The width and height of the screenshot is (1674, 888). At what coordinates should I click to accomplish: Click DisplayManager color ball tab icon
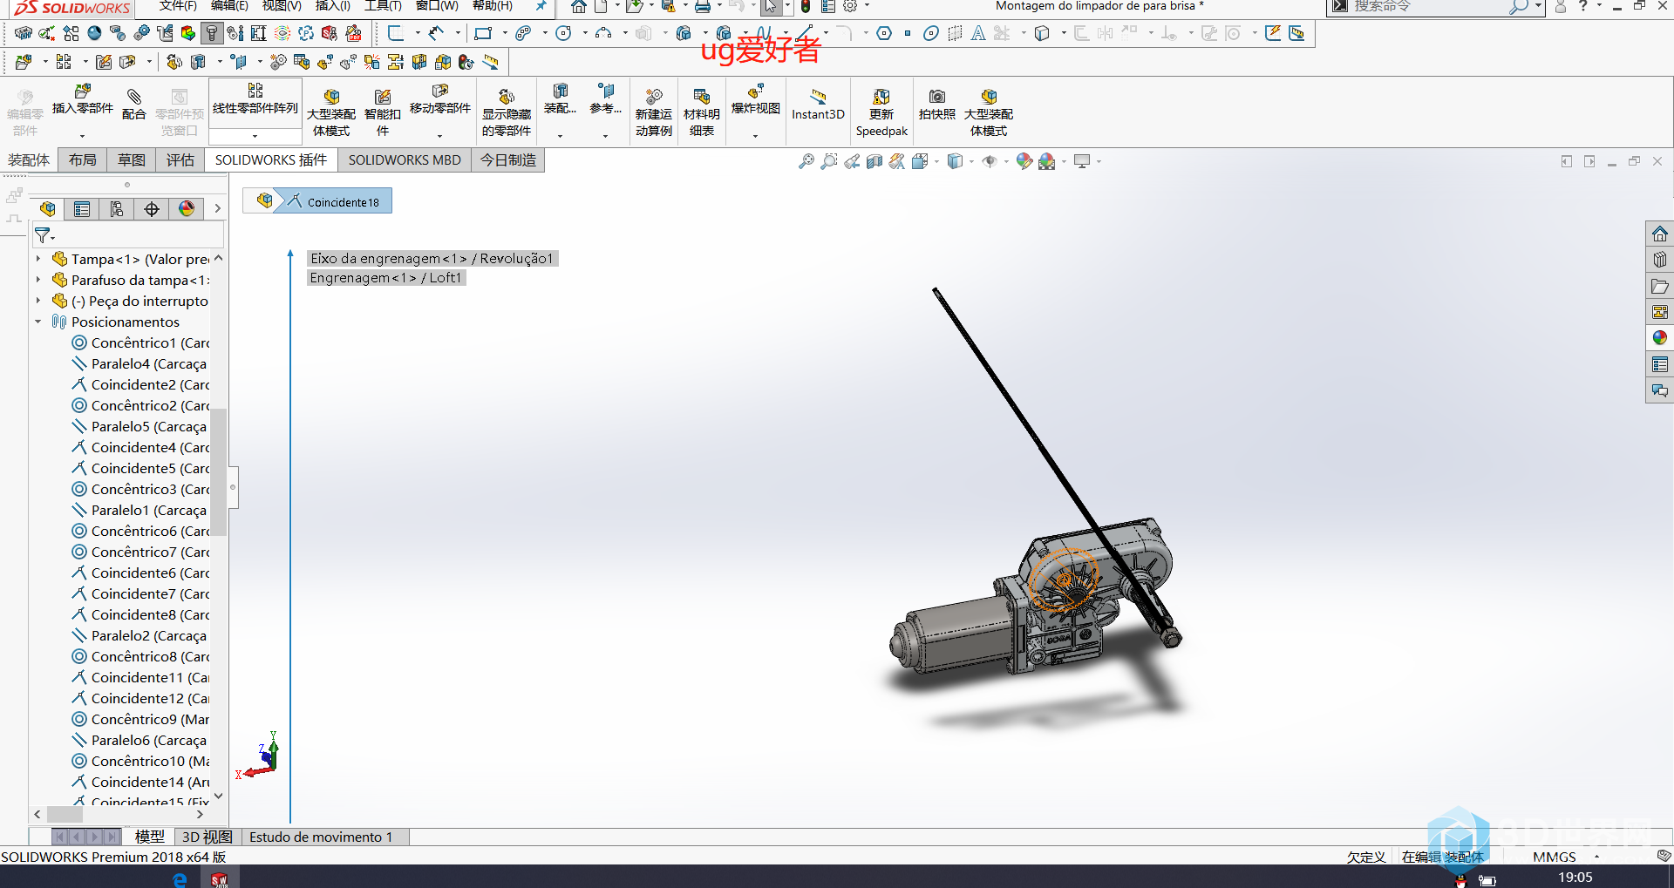click(x=187, y=209)
